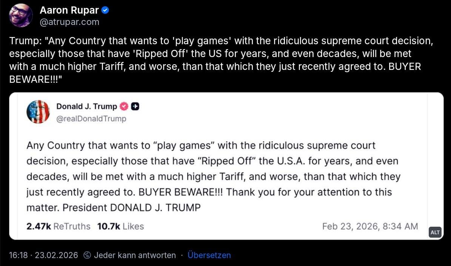Click the 'Feb 23, 2026, 8:34 AM' date
The image size is (451, 266).
pyautogui.click(x=370, y=226)
